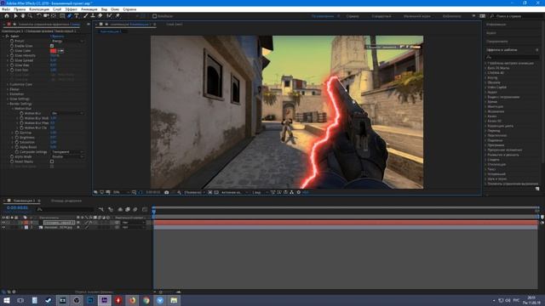Click the Home icon in toolbar
The image size is (545, 306).
click(x=6, y=16)
